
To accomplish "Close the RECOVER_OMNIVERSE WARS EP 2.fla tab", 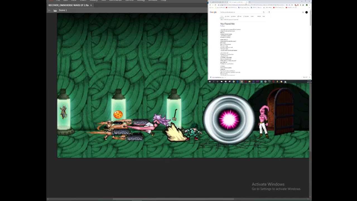I will [x=91, y=5].
